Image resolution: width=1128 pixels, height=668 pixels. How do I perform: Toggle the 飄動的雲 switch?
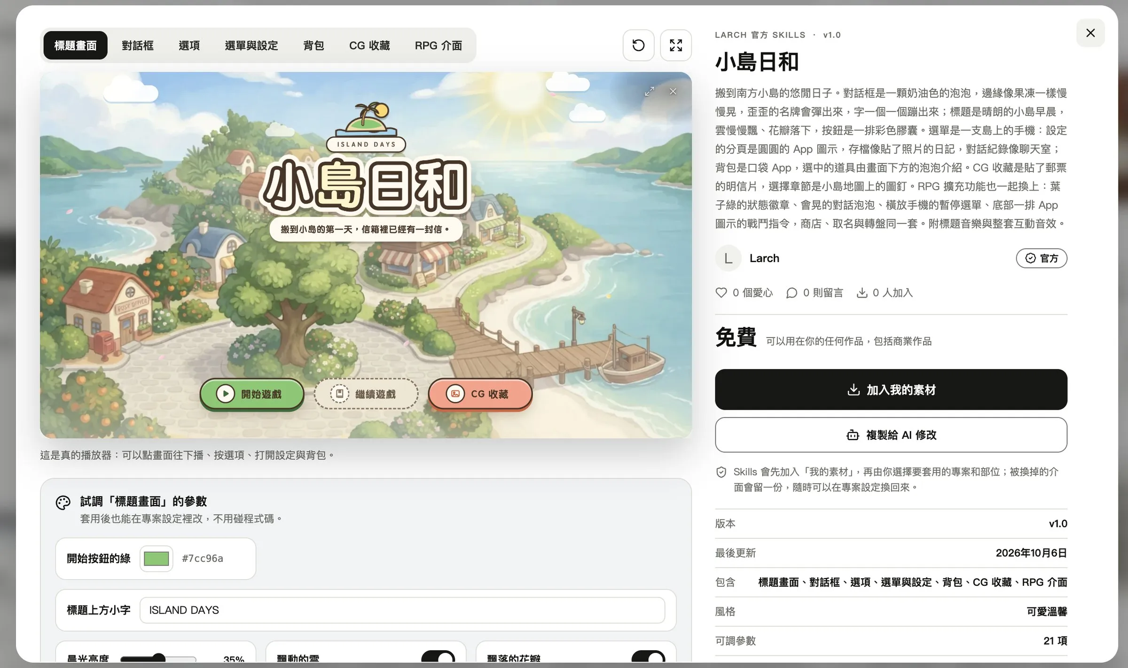(x=438, y=657)
